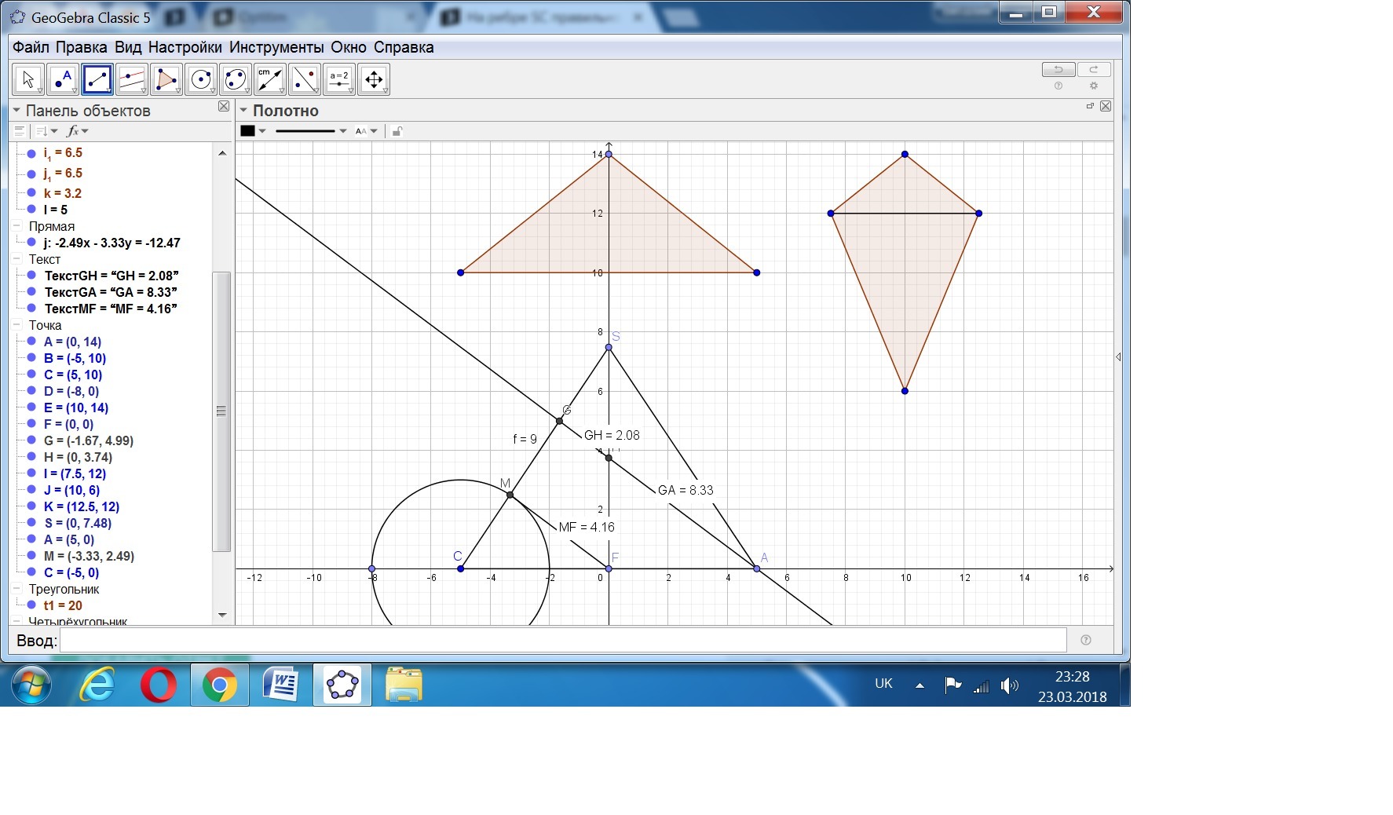Open the Правка menu
The width and height of the screenshot is (1393, 815).
[82, 47]
